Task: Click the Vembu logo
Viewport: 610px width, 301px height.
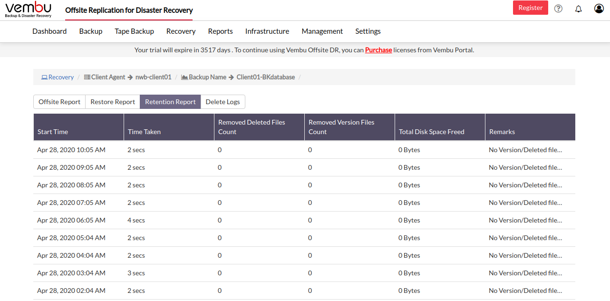Action: pos(28,10)
